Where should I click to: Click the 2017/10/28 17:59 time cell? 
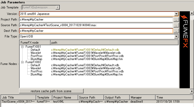pyautogui.click(x=168, y=102)
